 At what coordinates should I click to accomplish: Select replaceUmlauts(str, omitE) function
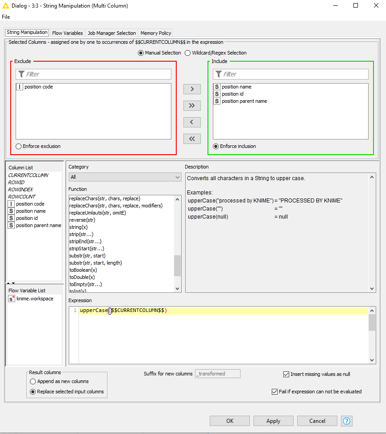pyautogui.click(x=98, y=213)
